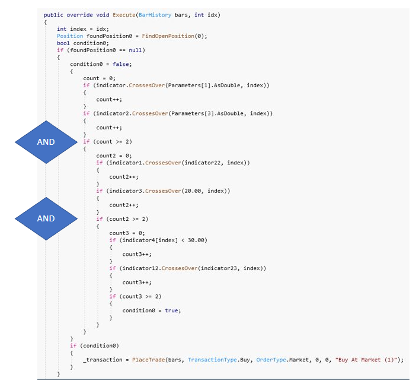This screenshot has height=387, width=416.
Task: Click the AND diamond beside count2 >= 2
Action: (46, 218)
